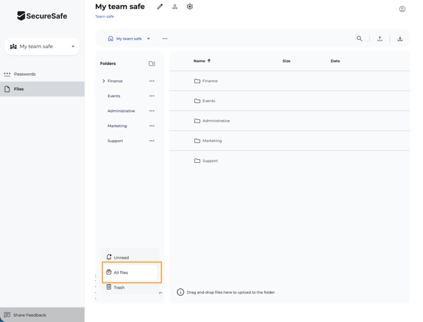
Task: Open Administrative folder in file list
Action: tap(216, 121)
